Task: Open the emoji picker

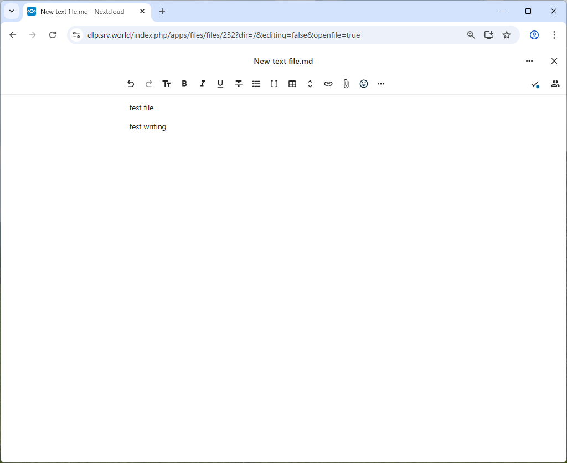Action: (x=364, y=84)
